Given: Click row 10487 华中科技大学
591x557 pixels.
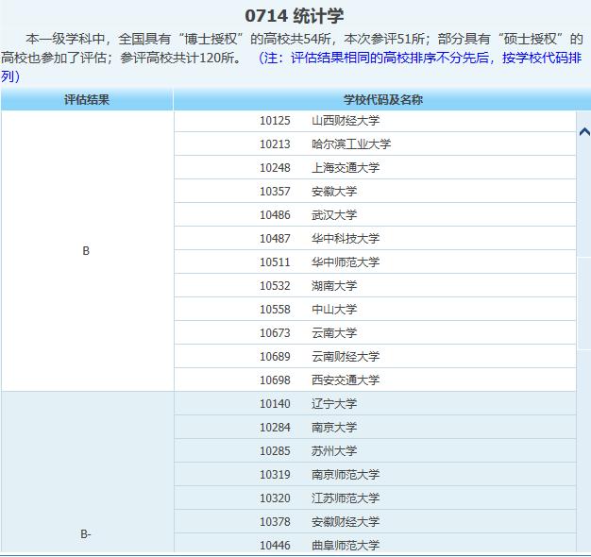Looking at the screenshot, I should [x=375, y=239].
